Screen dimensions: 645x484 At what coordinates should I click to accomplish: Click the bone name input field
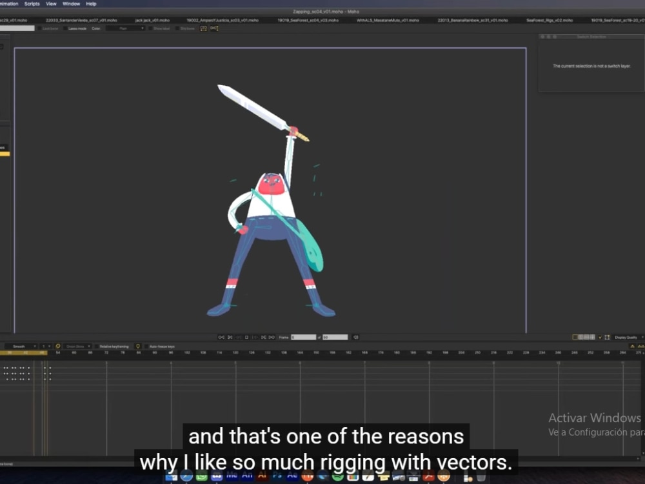(x=17, y=28)
